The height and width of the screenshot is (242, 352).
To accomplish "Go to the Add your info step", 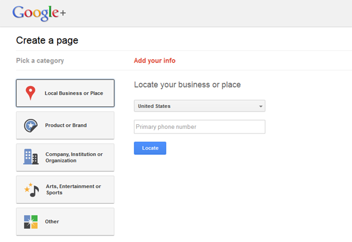I will click(154, 60).
